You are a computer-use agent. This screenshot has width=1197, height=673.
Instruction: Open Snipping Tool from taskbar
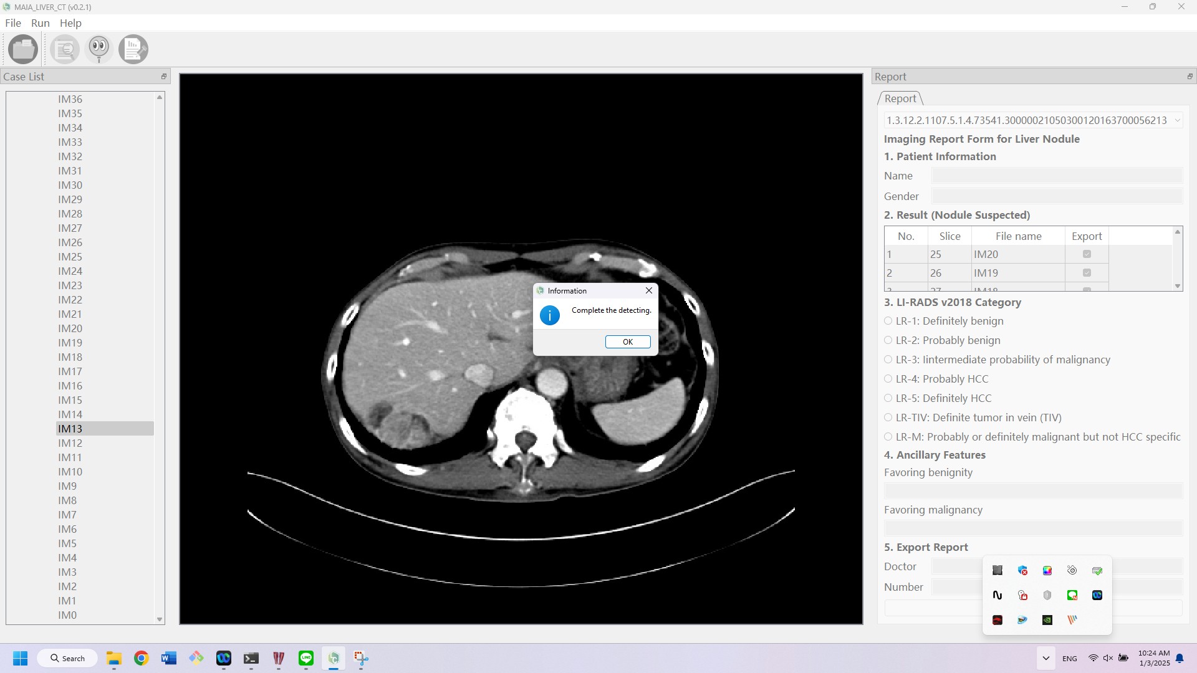(x=361, y=658)
